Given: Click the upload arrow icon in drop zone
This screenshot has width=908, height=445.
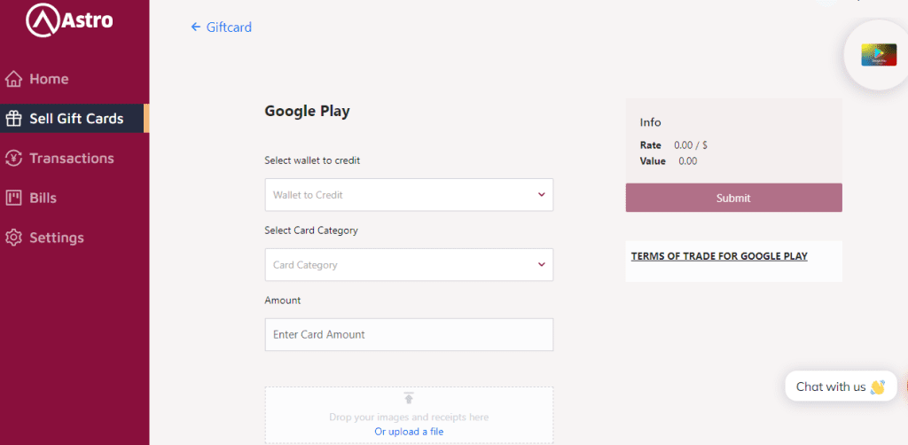Looking at the screenshot, I should (x=409, y=398).
